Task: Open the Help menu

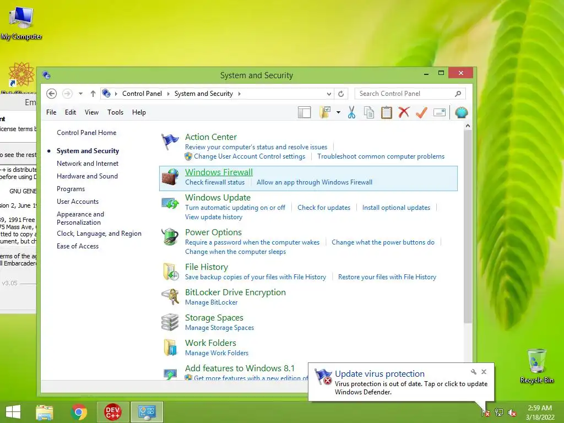Action: 139,112
